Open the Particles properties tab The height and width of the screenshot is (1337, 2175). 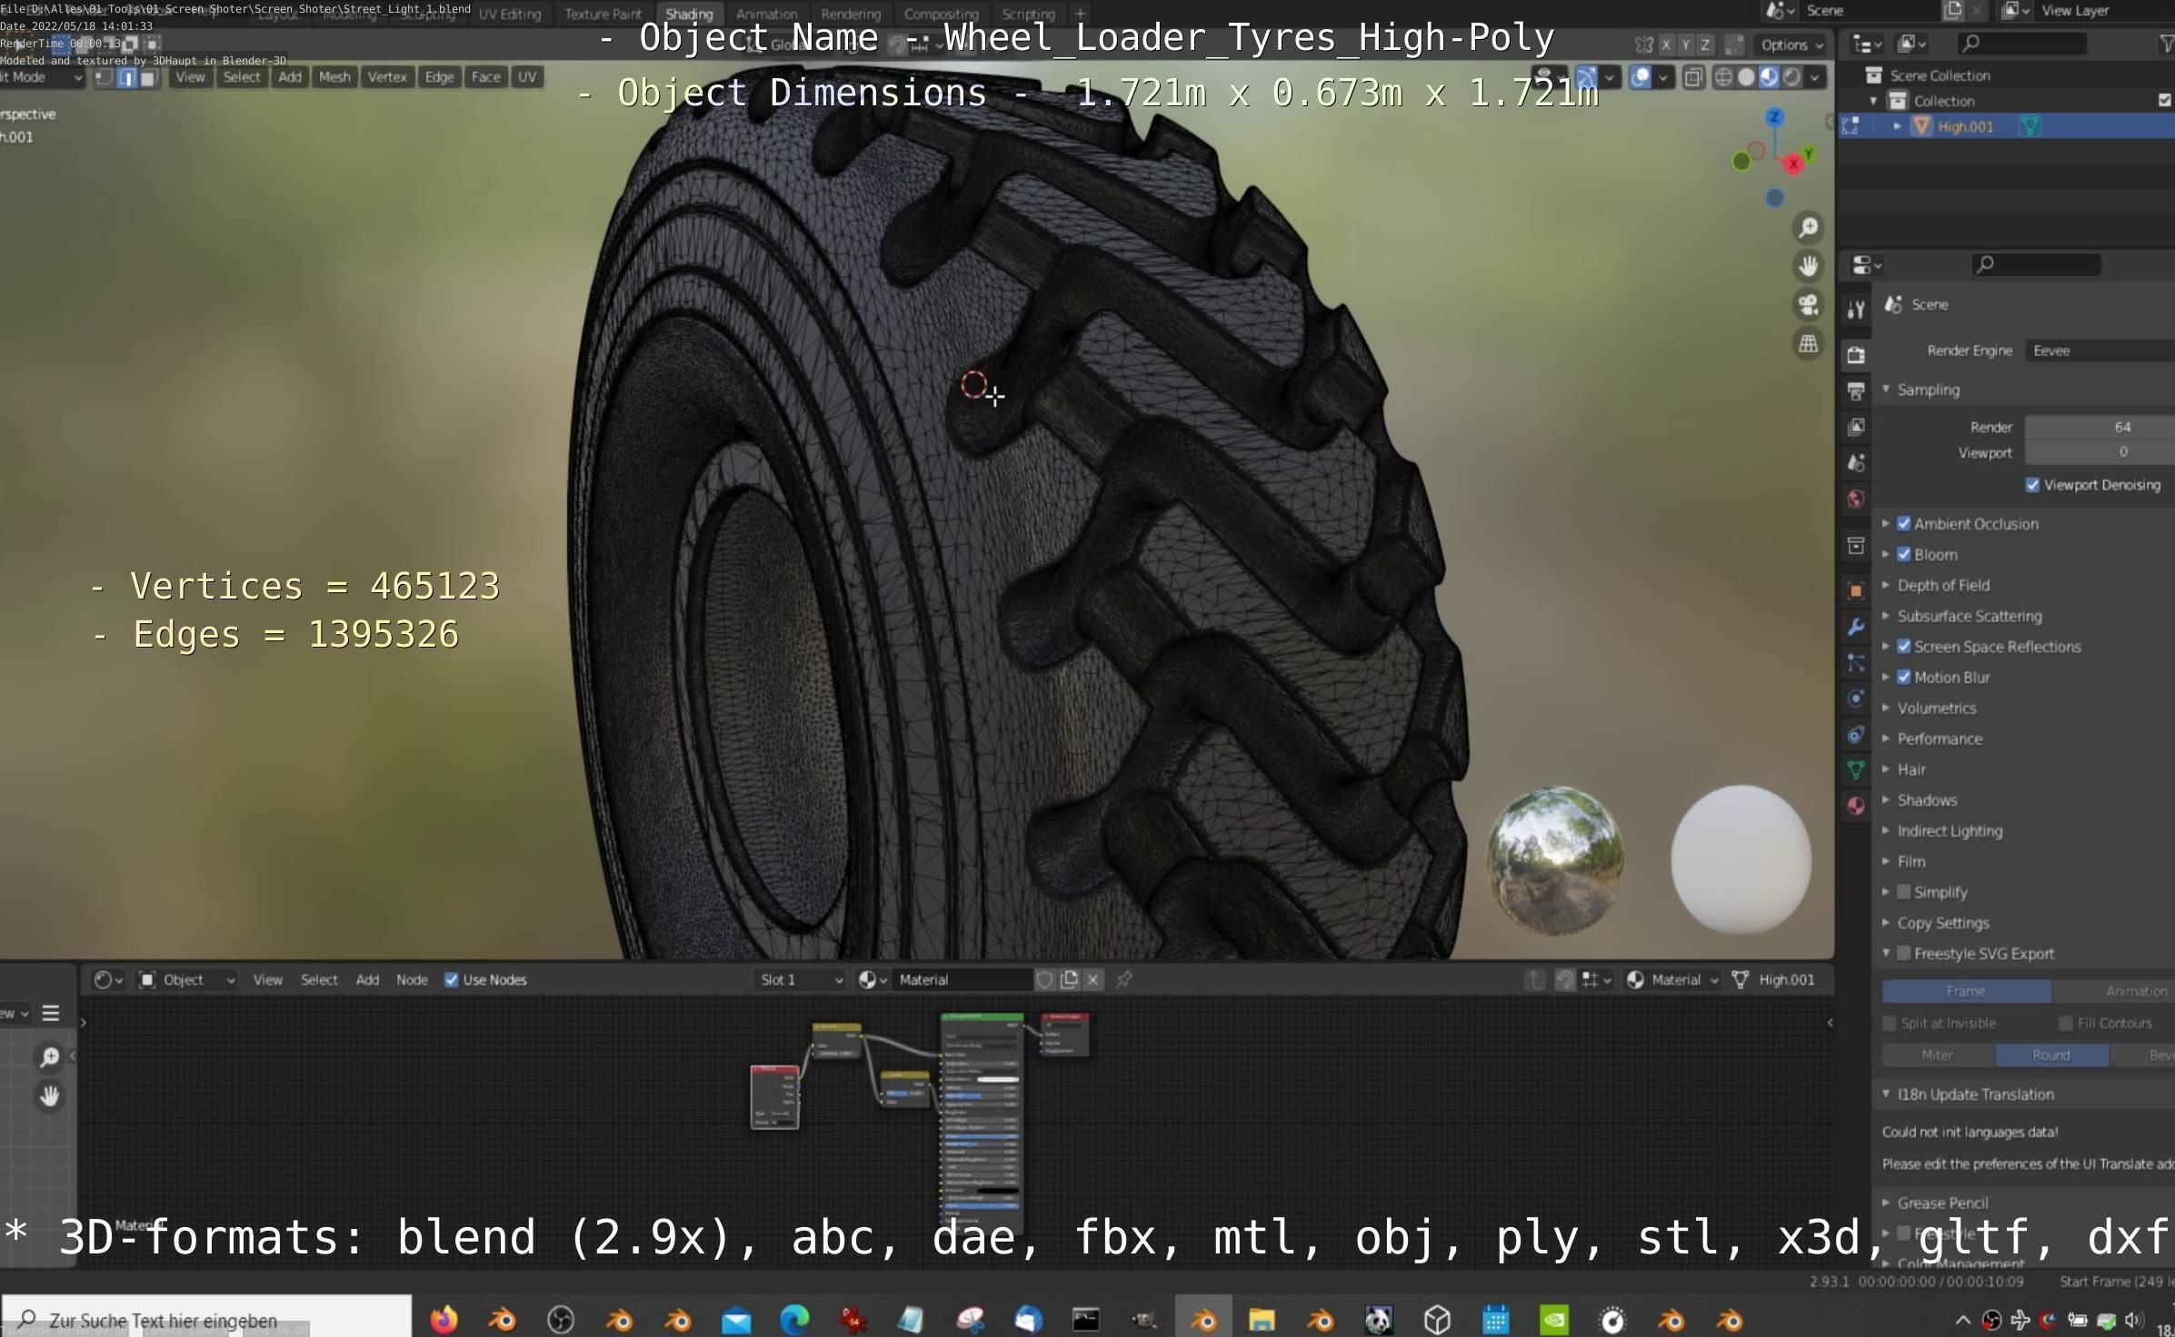1856,662
